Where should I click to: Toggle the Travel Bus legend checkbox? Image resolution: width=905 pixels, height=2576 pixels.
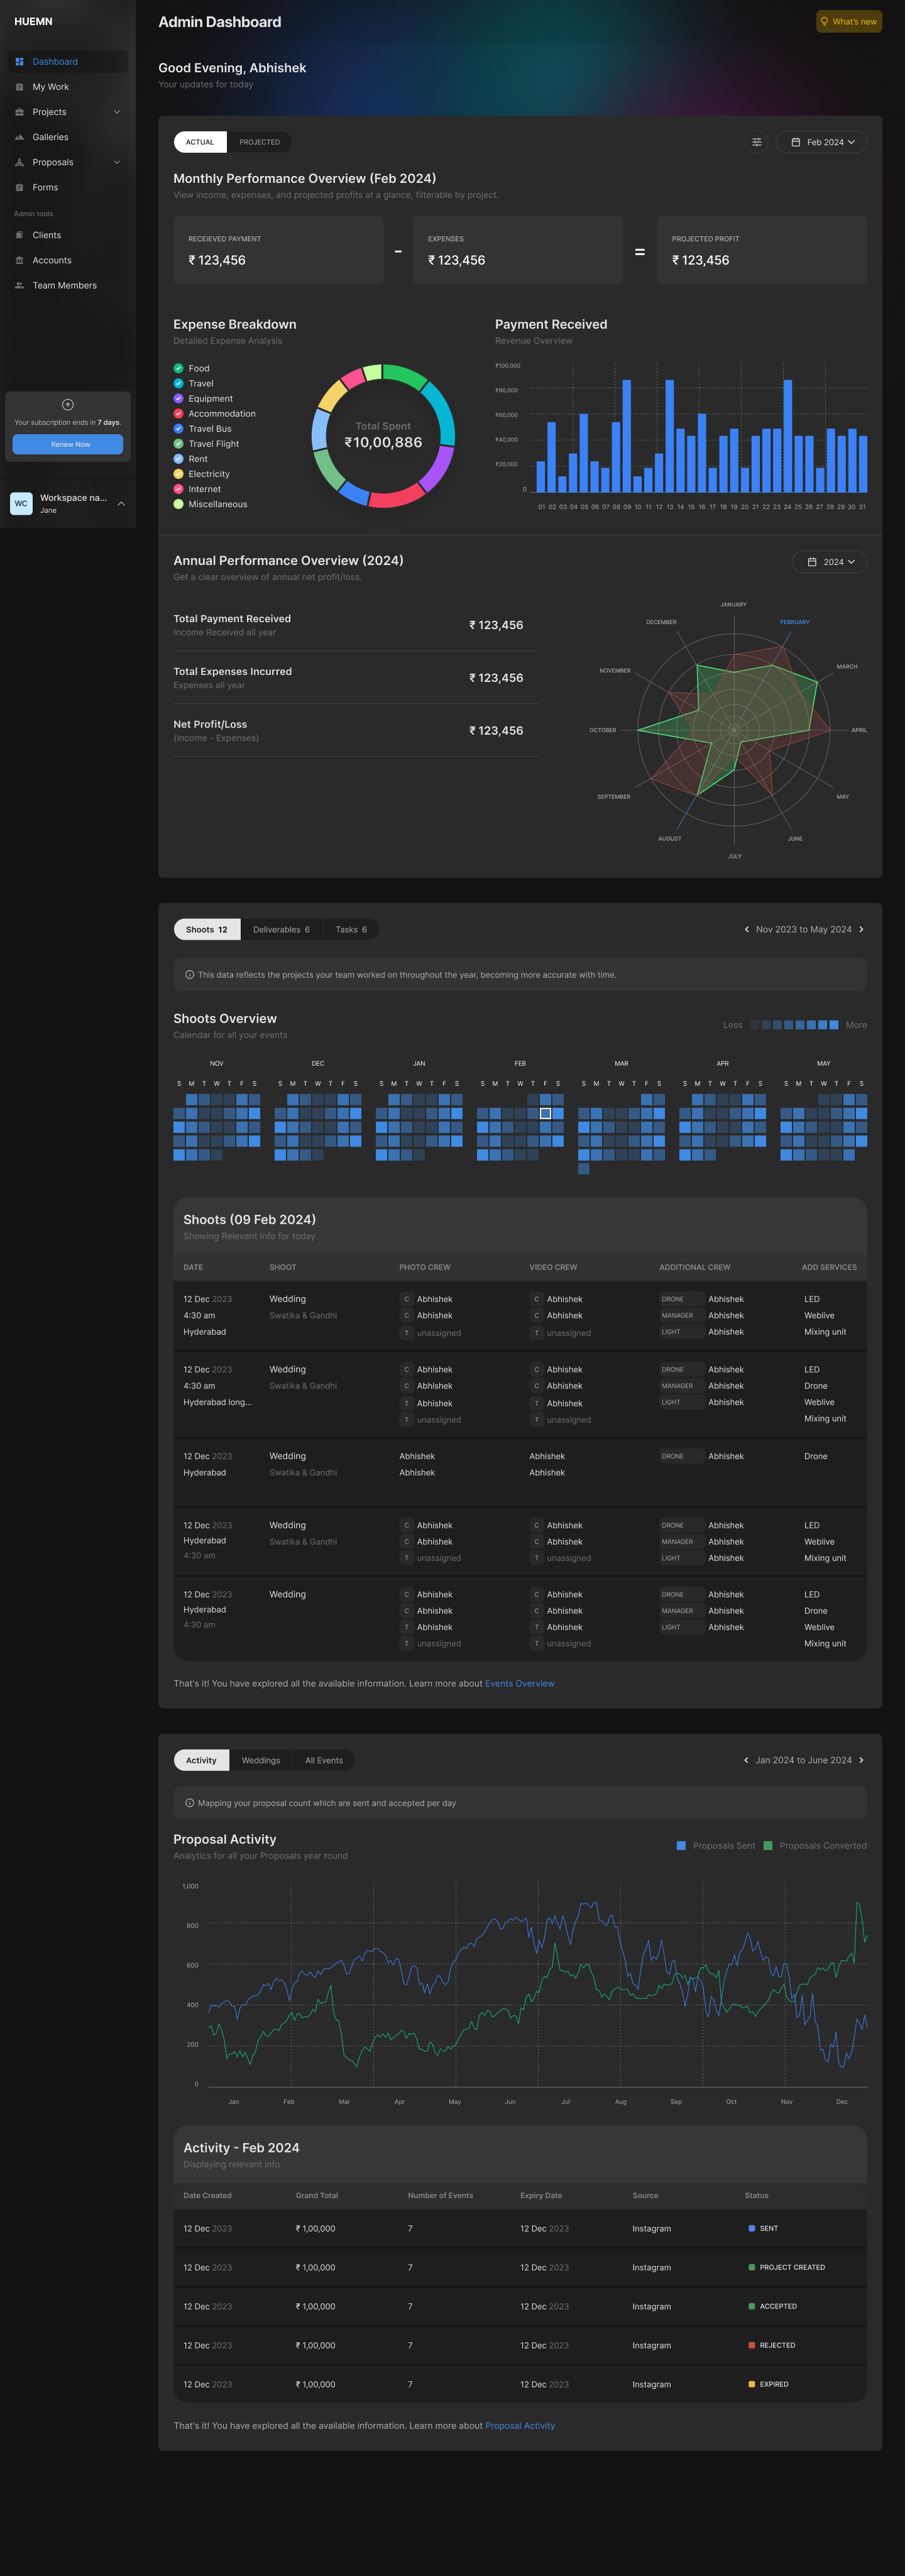click(x=179, y=429)
